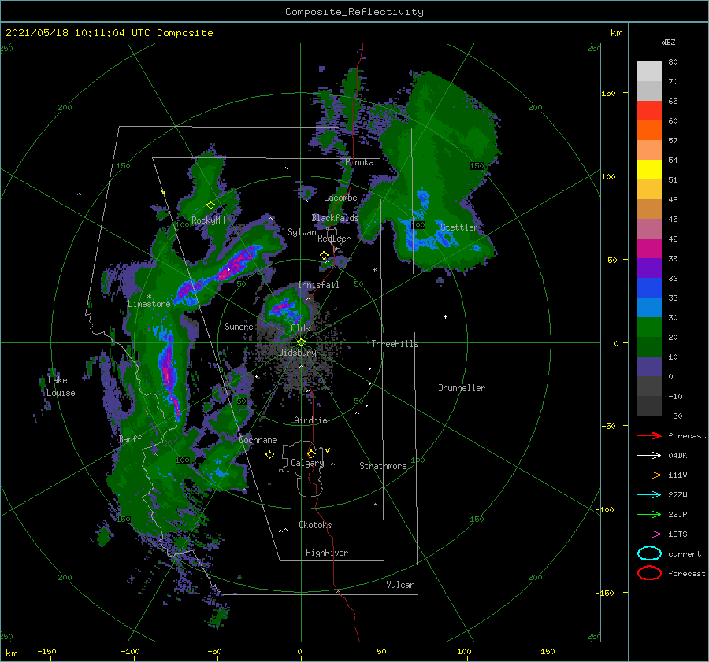Click the 04DK legend text
This screenshot has width=709, height=662.
coord(677,456)
